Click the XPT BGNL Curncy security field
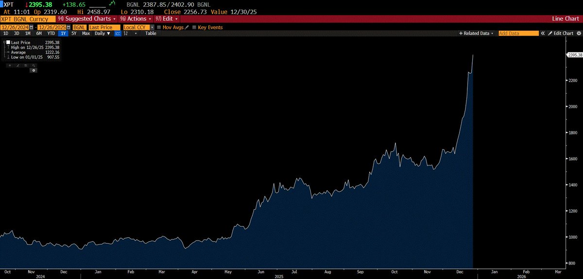 (27, 19)
